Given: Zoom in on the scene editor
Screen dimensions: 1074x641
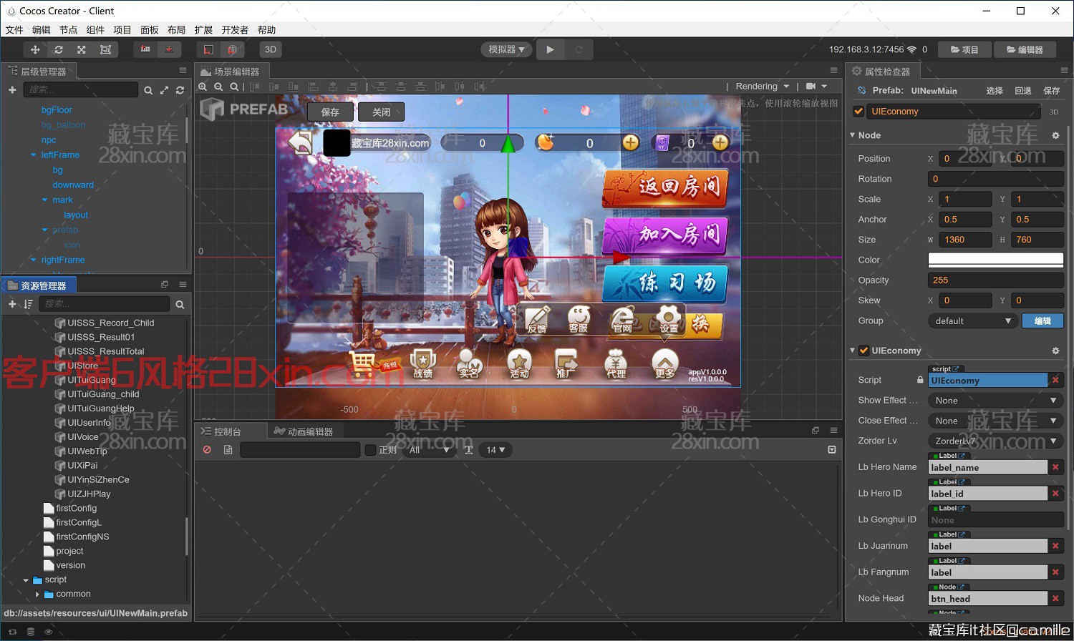Looking at the screenshot, I should [203, 87].
